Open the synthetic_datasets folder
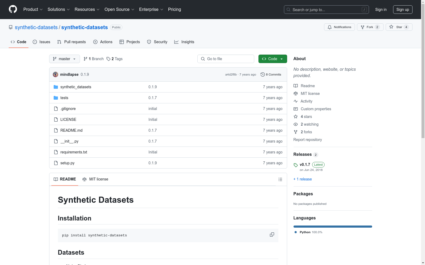This screenshot has width=425, height=265. click(76, 87)
